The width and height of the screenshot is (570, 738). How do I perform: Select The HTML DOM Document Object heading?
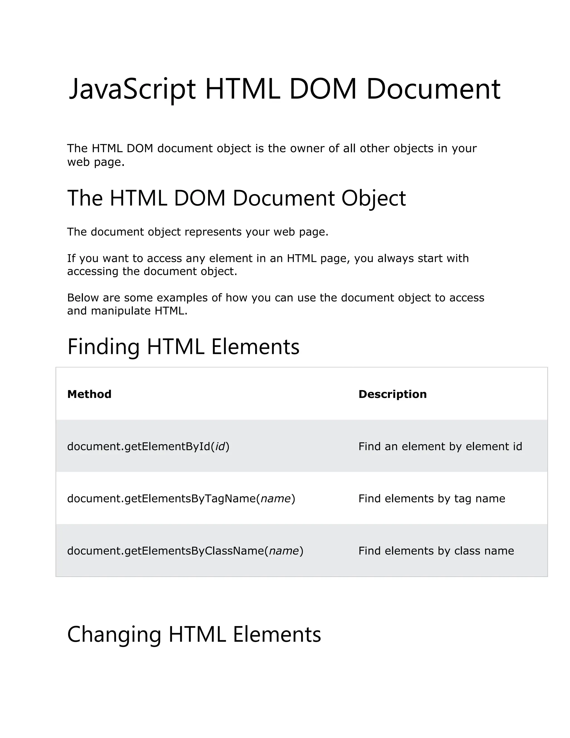coord(236,198)
